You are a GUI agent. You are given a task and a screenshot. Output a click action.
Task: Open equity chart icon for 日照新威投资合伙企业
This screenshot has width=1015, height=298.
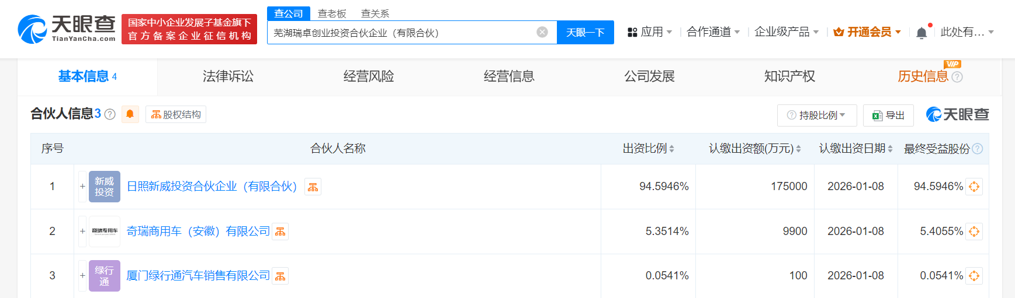pos(313,187)
